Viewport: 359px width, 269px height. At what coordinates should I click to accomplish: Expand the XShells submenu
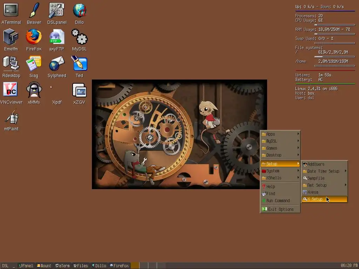coord(280,178)
